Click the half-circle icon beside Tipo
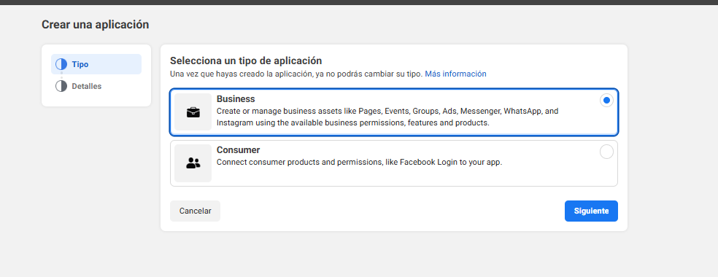Screen dimensions: 718x277 coord(61,64)
